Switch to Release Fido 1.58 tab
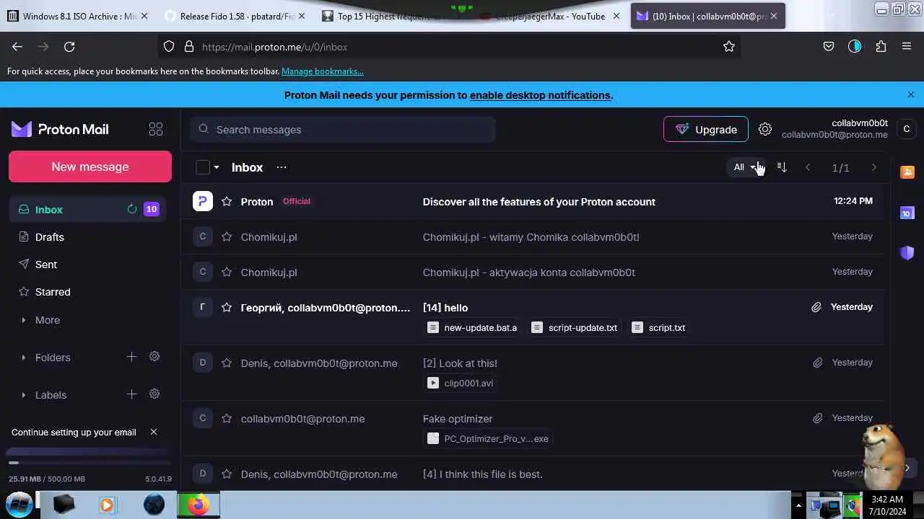Screen dimensions: 924x519 234,16
